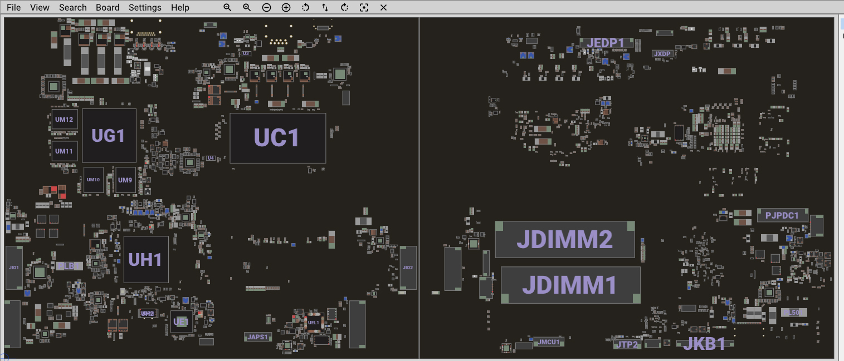The height and width of the screenshot is (361, 844).
Task: Rotate board counter-clockwise using toolbar icon
Action: click(x=305, y=8)
